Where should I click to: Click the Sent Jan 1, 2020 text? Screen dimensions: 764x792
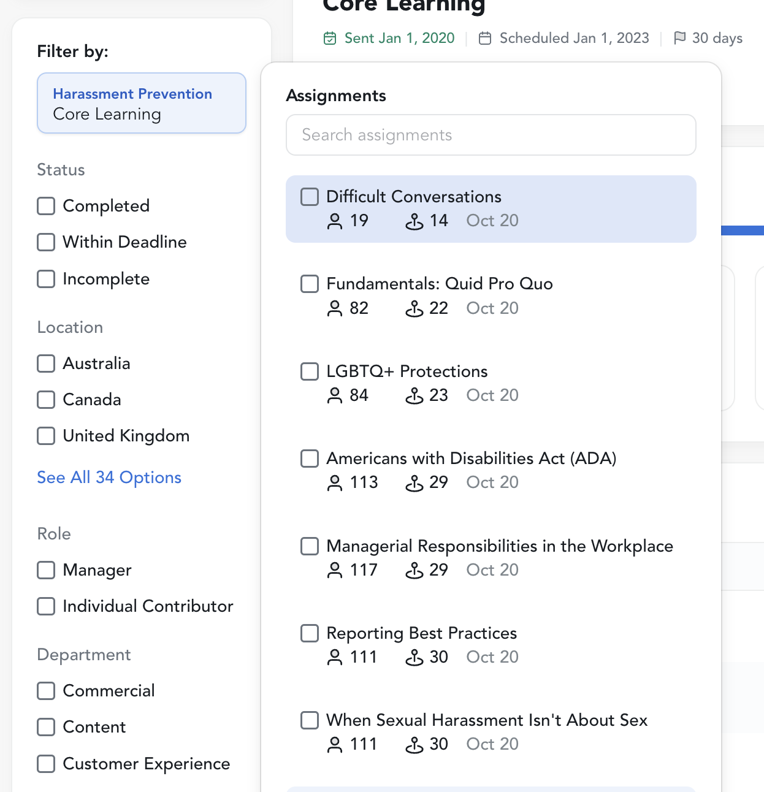(x=400, y=38)
